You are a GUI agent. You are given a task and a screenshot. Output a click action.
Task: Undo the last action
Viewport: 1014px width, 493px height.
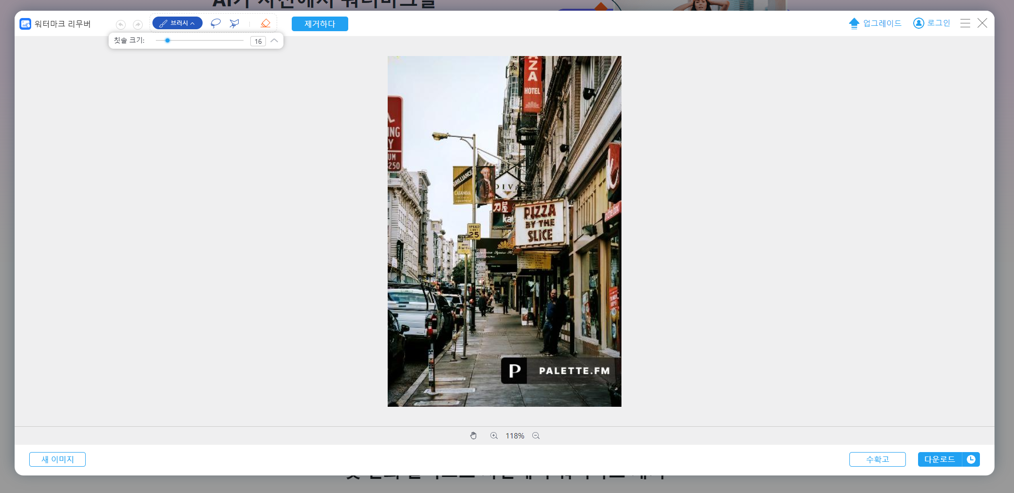(x=121, y=24)
